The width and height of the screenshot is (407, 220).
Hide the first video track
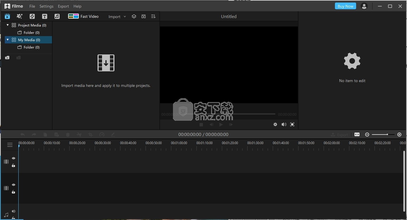click(x=13, y=158)
